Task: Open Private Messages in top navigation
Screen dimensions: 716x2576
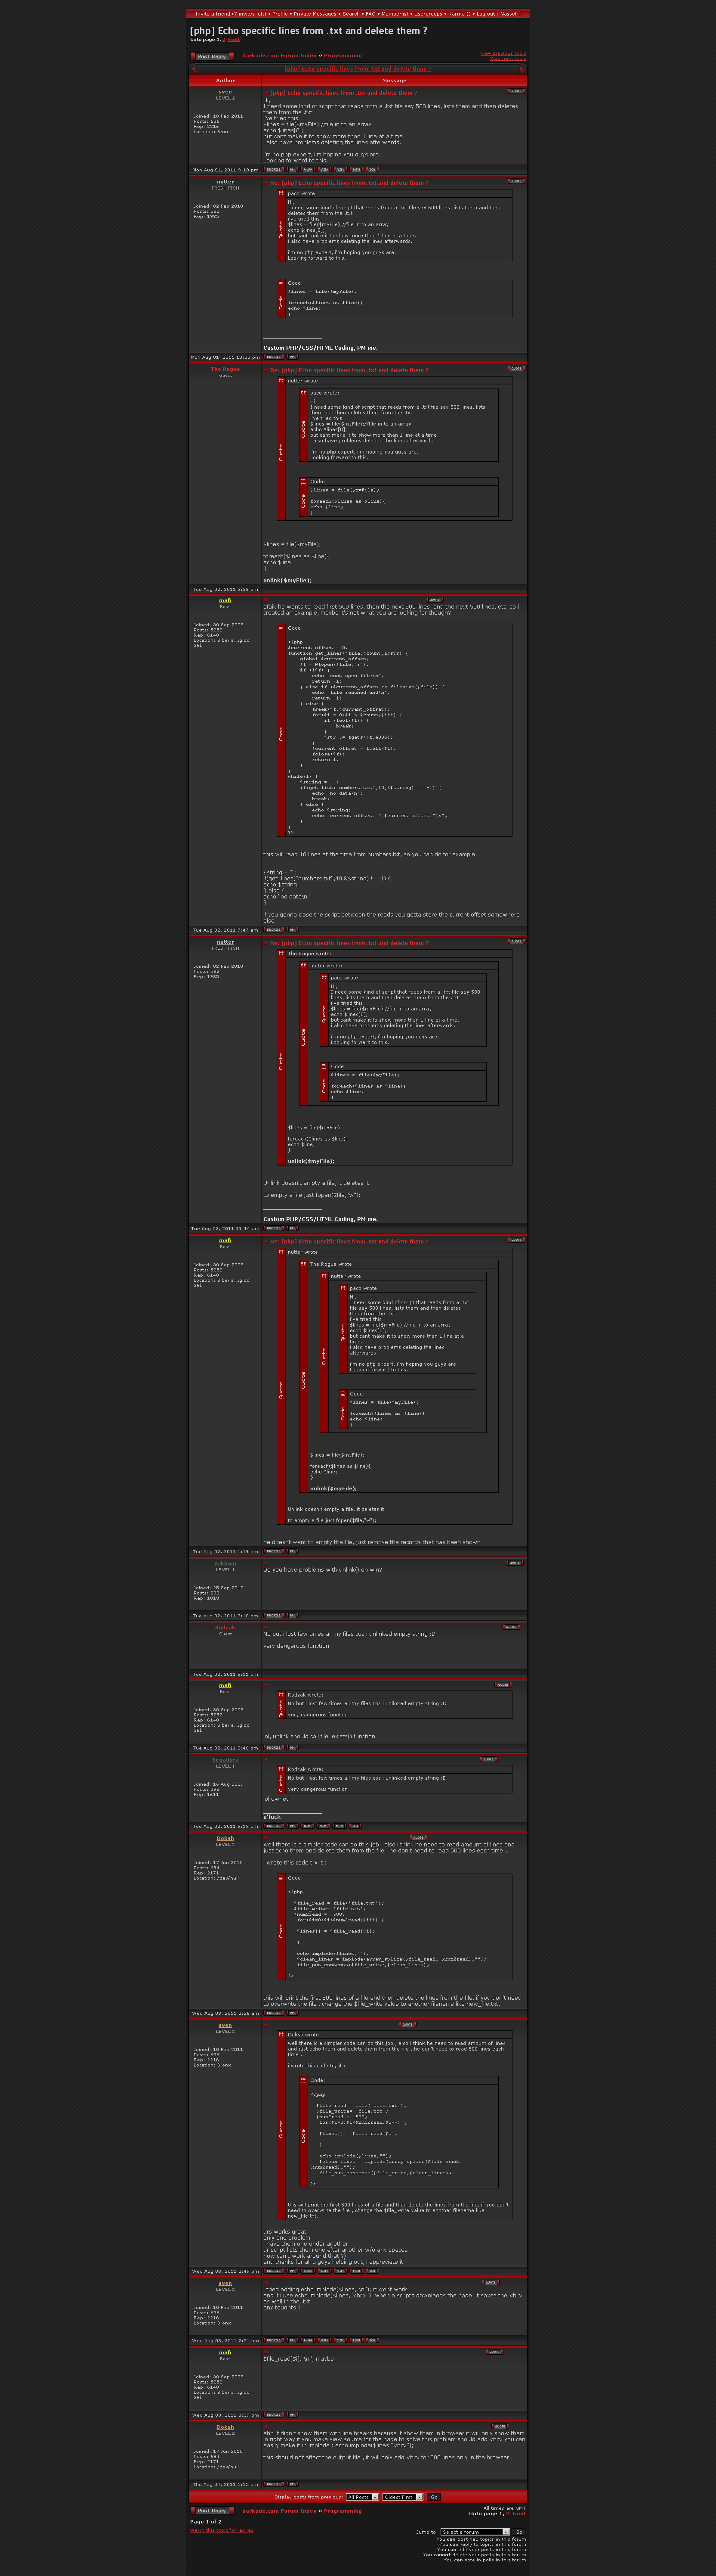Action: [315, 14]
